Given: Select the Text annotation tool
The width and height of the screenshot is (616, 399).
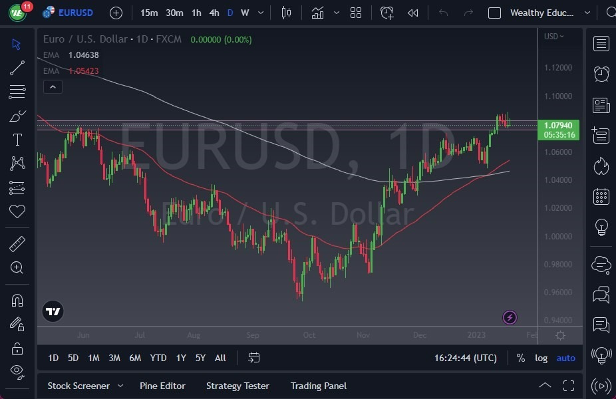Looking at the screenshot, I should tap(17, 140).
